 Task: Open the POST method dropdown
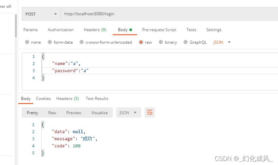coord(41,14)
